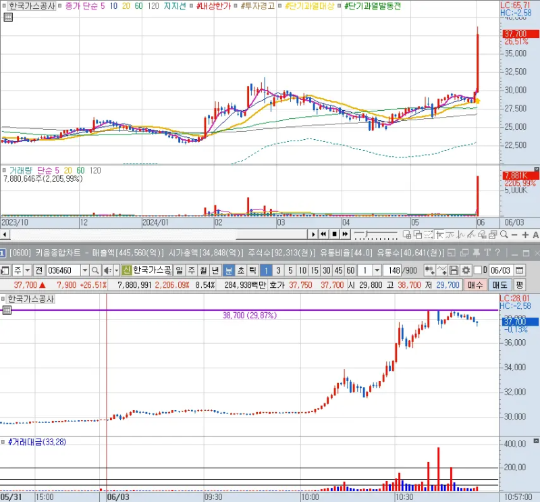Click the 'A' auto-scale icon
The height and width of the screenshot is (502, 540).
click(x=535, y=235)
